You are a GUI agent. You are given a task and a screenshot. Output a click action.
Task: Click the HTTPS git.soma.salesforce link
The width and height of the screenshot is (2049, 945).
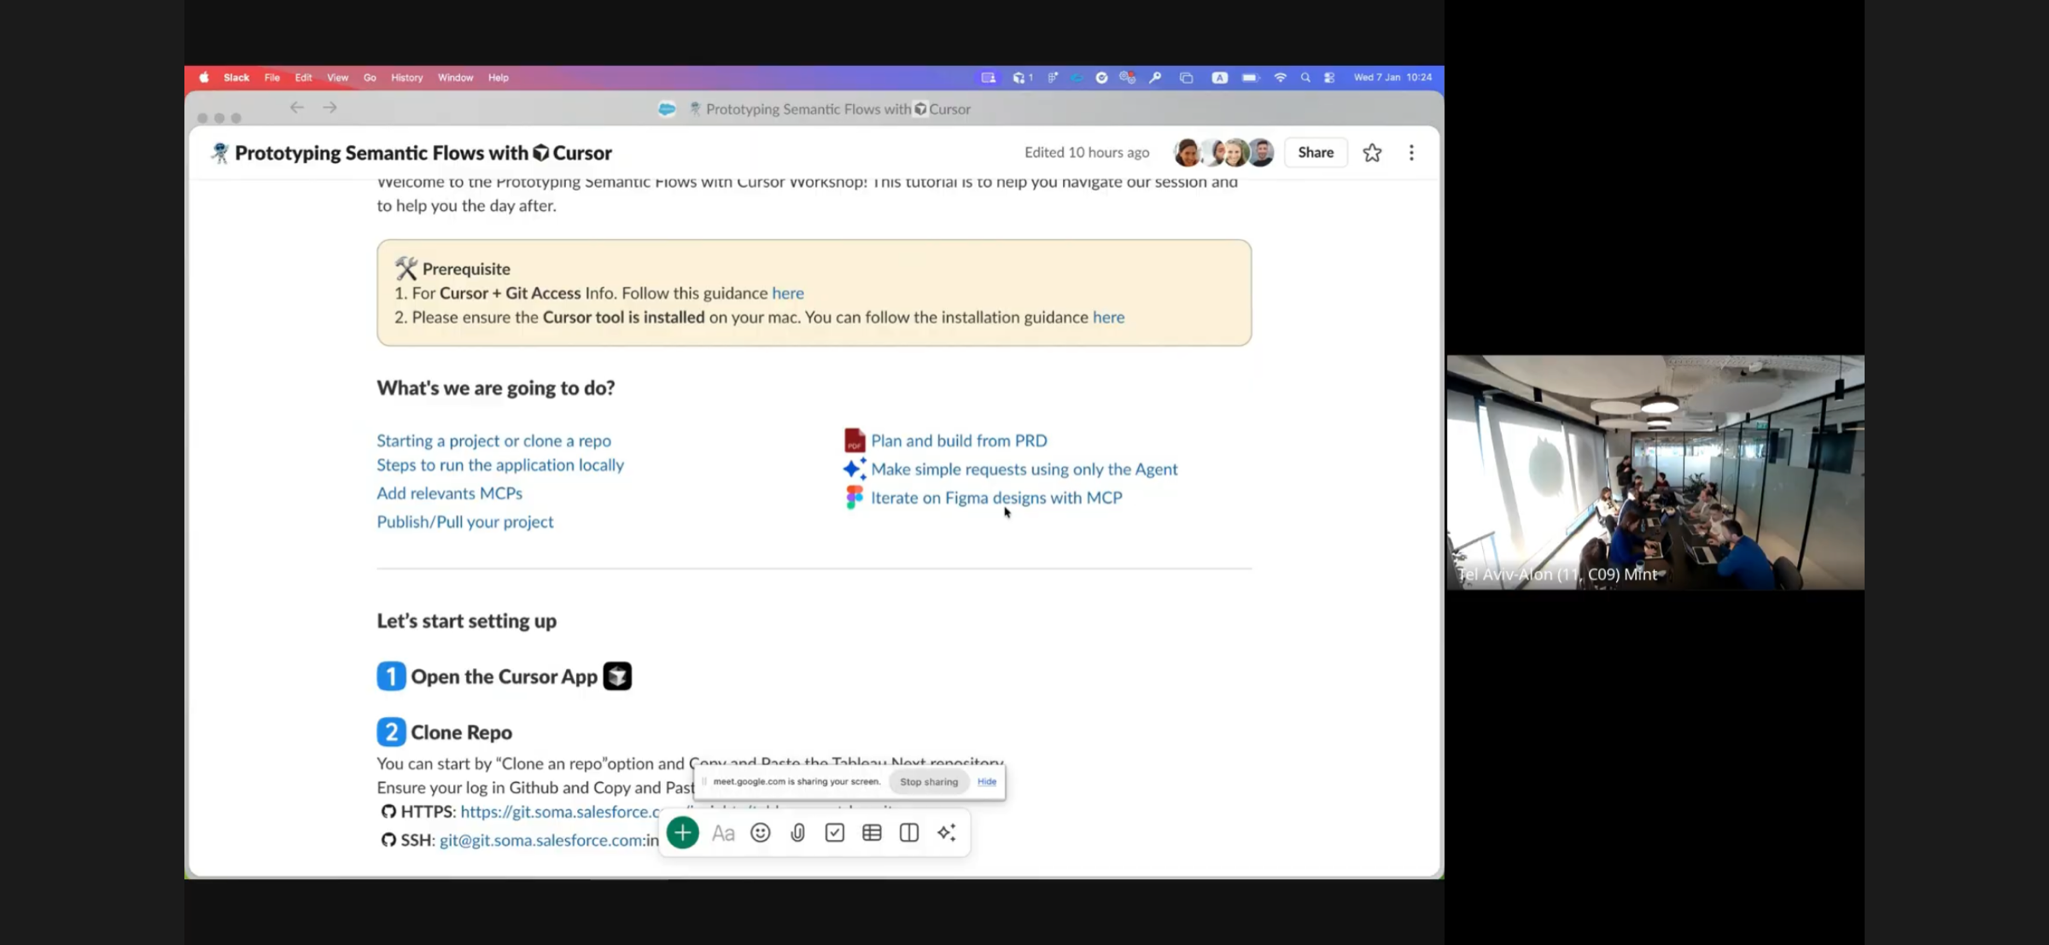coord(562,811)
